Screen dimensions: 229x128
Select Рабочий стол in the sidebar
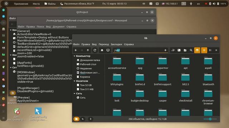point(87,64)
